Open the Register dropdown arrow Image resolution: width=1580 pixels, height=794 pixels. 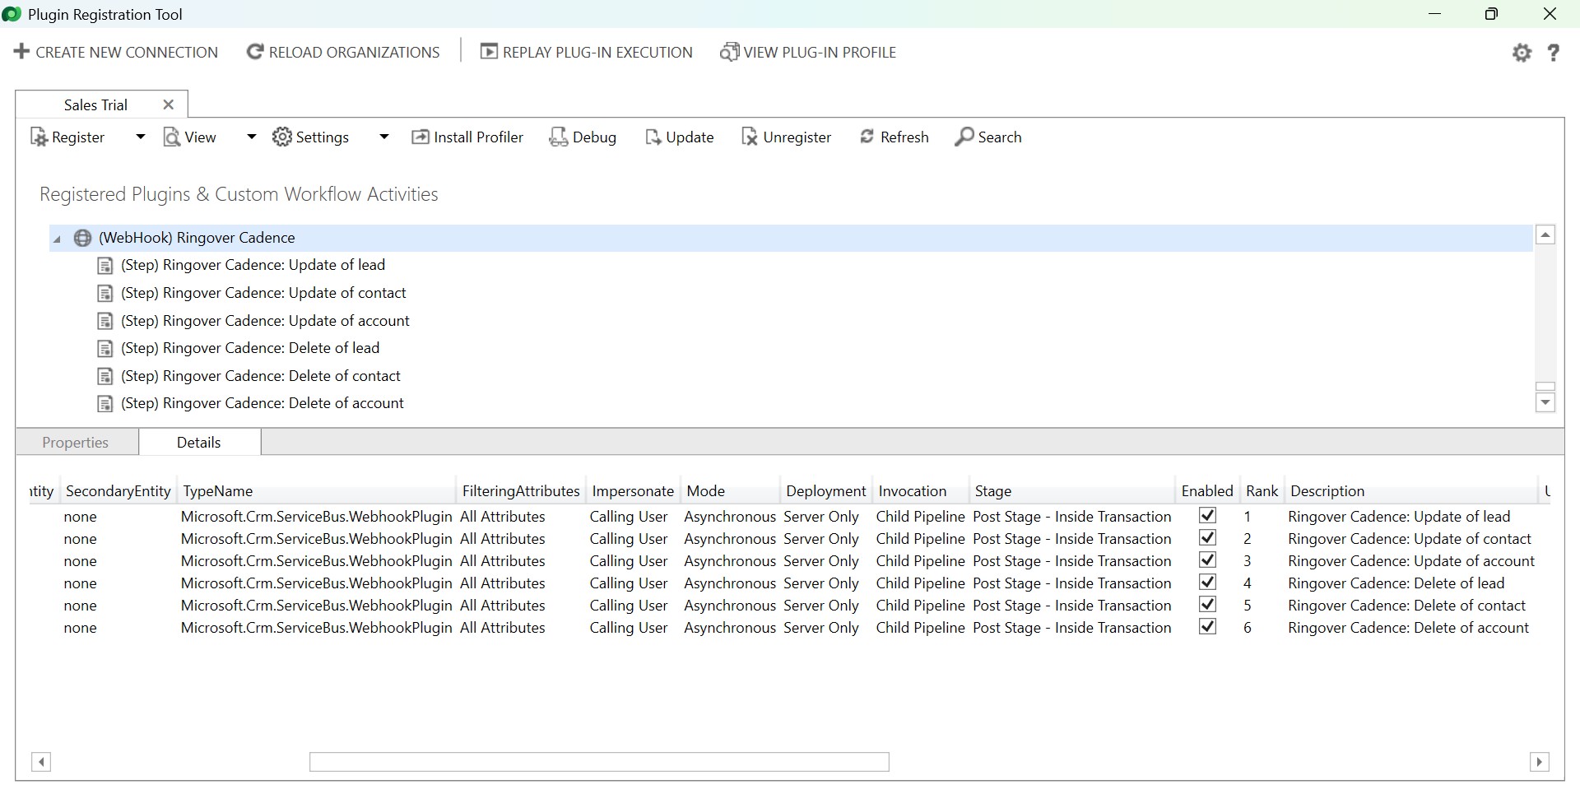(x=140, y=137)
